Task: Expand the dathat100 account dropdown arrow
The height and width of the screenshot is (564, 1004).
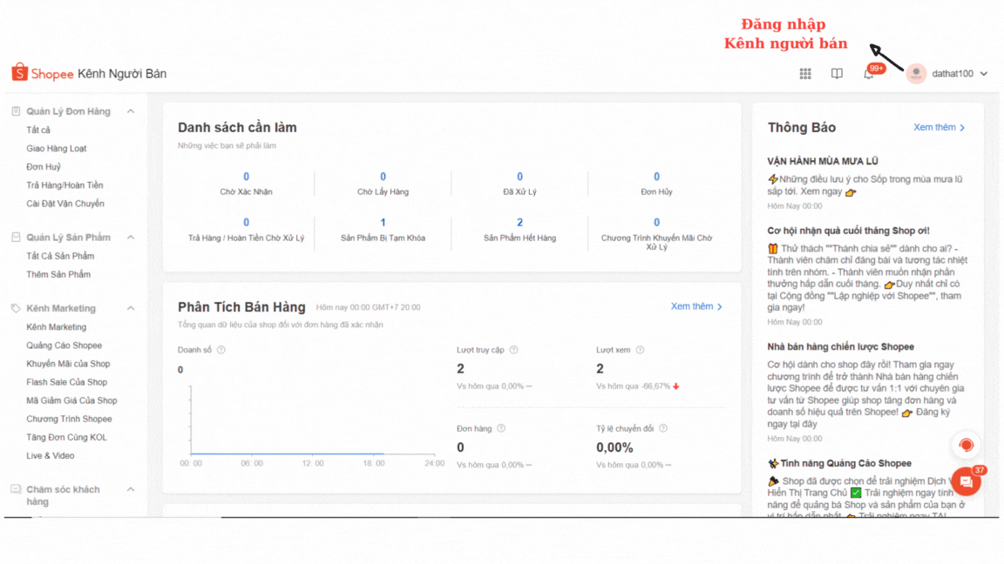Action: point(984,73)
